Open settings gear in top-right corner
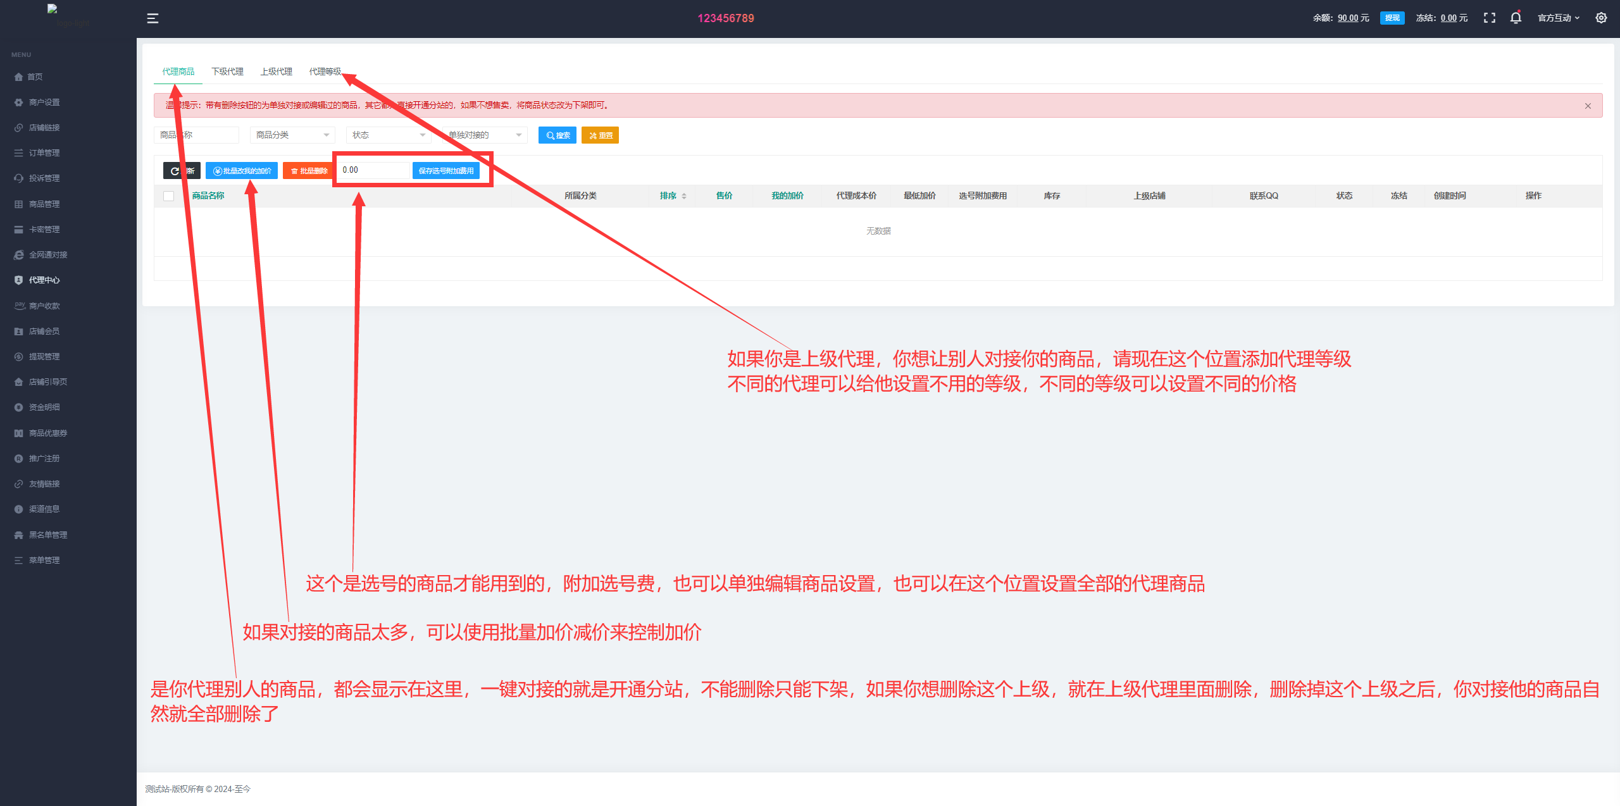This screenshot has width=1620, height=806. pos(1601,18)
